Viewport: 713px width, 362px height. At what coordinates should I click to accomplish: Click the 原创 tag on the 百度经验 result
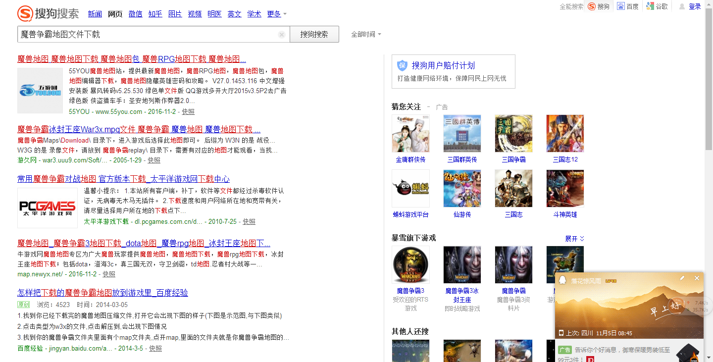(x=24, y=305)
